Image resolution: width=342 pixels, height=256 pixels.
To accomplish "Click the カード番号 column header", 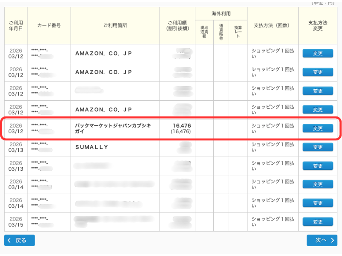I will pyautogui.click(x=49, y=26).
